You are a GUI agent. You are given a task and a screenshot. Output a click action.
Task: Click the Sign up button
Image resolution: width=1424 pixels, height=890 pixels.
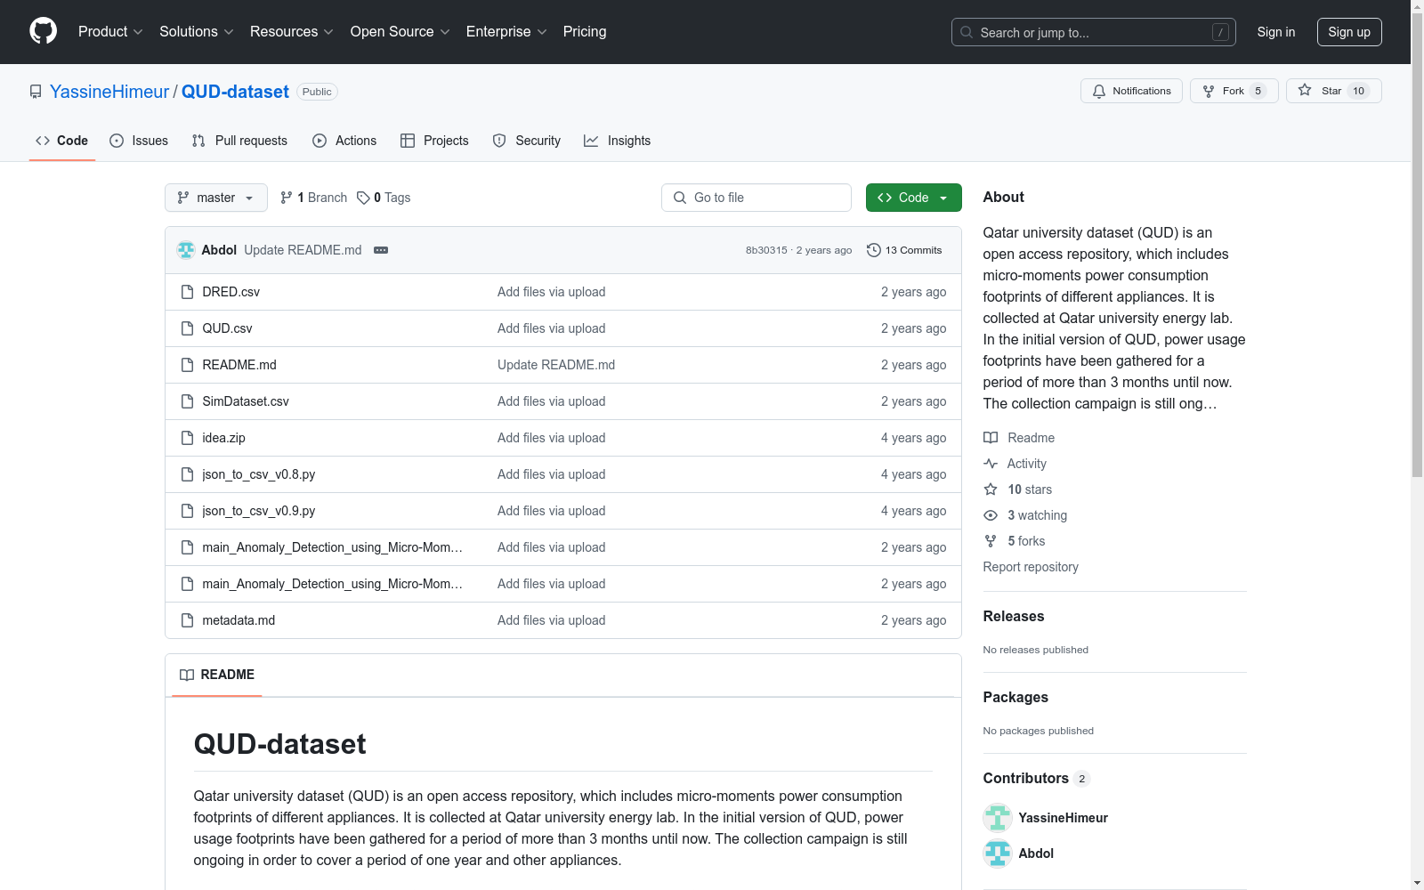coord(1349,32)
